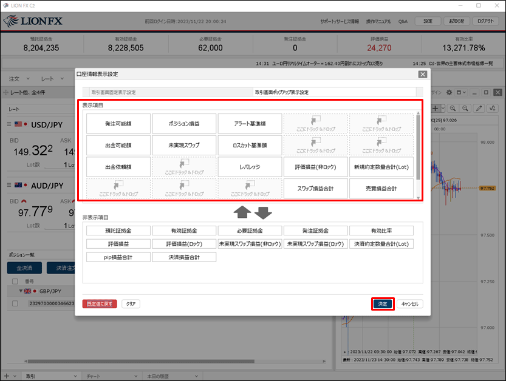Open the chart layout dropdown

coord(460,92)
